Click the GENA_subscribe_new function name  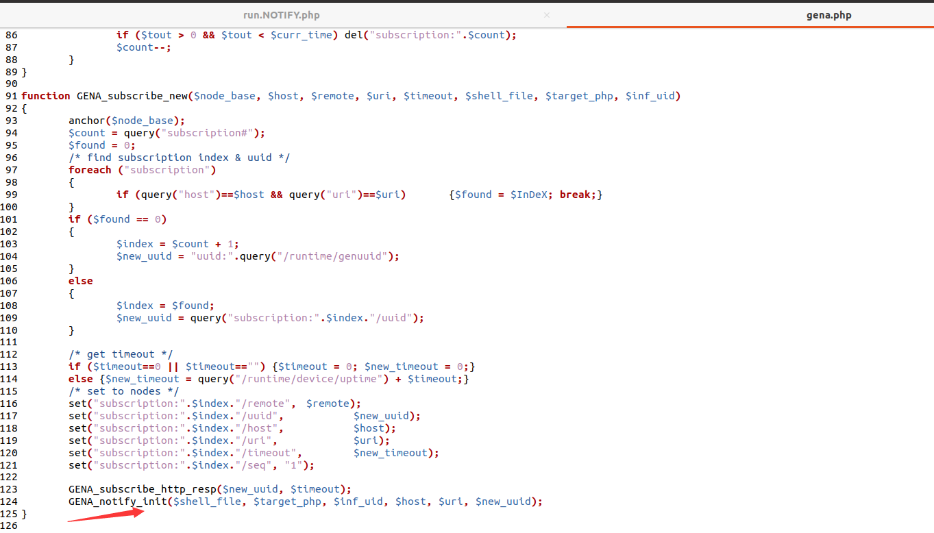132,96
